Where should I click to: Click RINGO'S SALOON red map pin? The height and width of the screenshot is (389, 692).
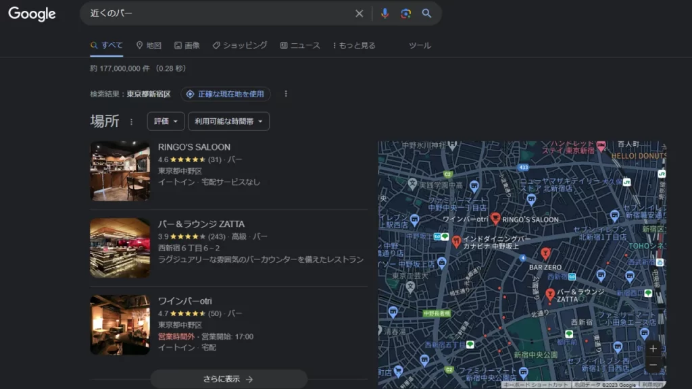[495, 218]
